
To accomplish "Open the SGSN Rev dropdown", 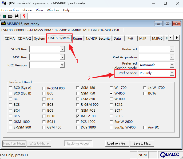I will click(62, 49).
